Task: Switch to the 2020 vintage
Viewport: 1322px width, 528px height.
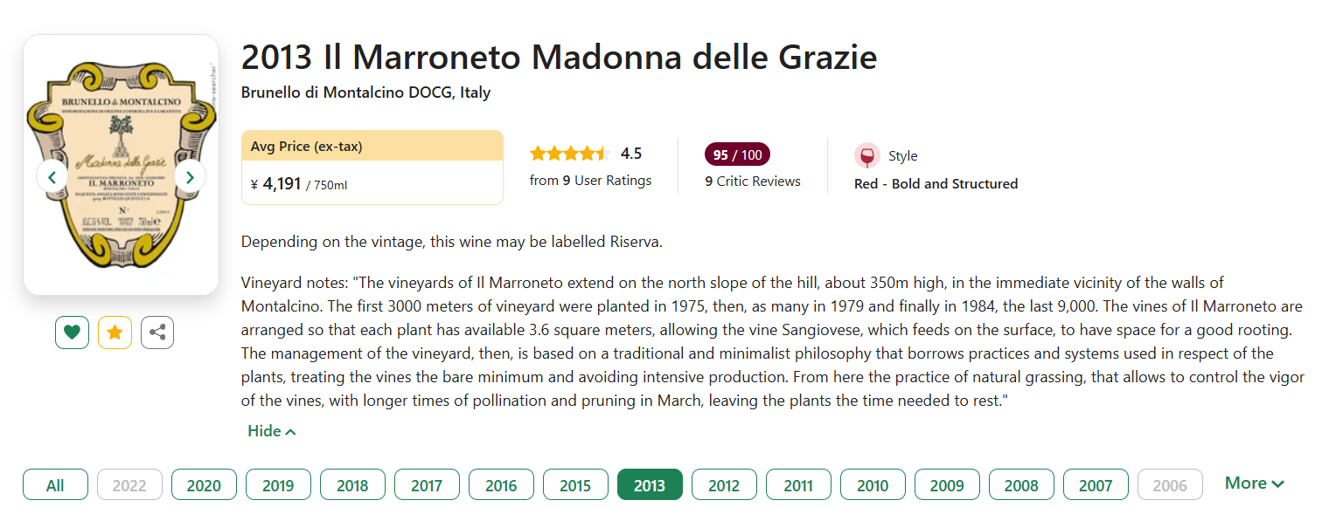Action: tap(204, 485)
